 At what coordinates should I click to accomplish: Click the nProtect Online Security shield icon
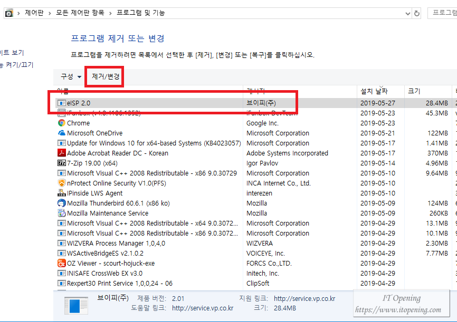(x=61, y=183)
